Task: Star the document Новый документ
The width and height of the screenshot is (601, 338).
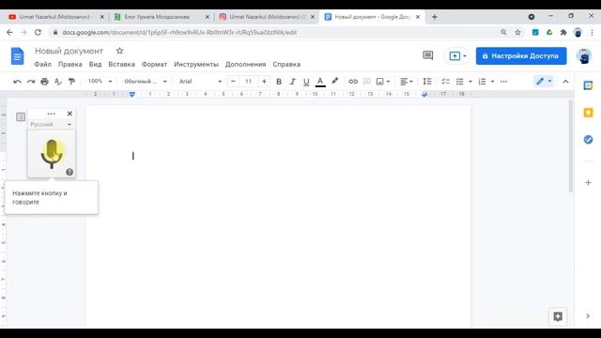Action: (119, 51)
